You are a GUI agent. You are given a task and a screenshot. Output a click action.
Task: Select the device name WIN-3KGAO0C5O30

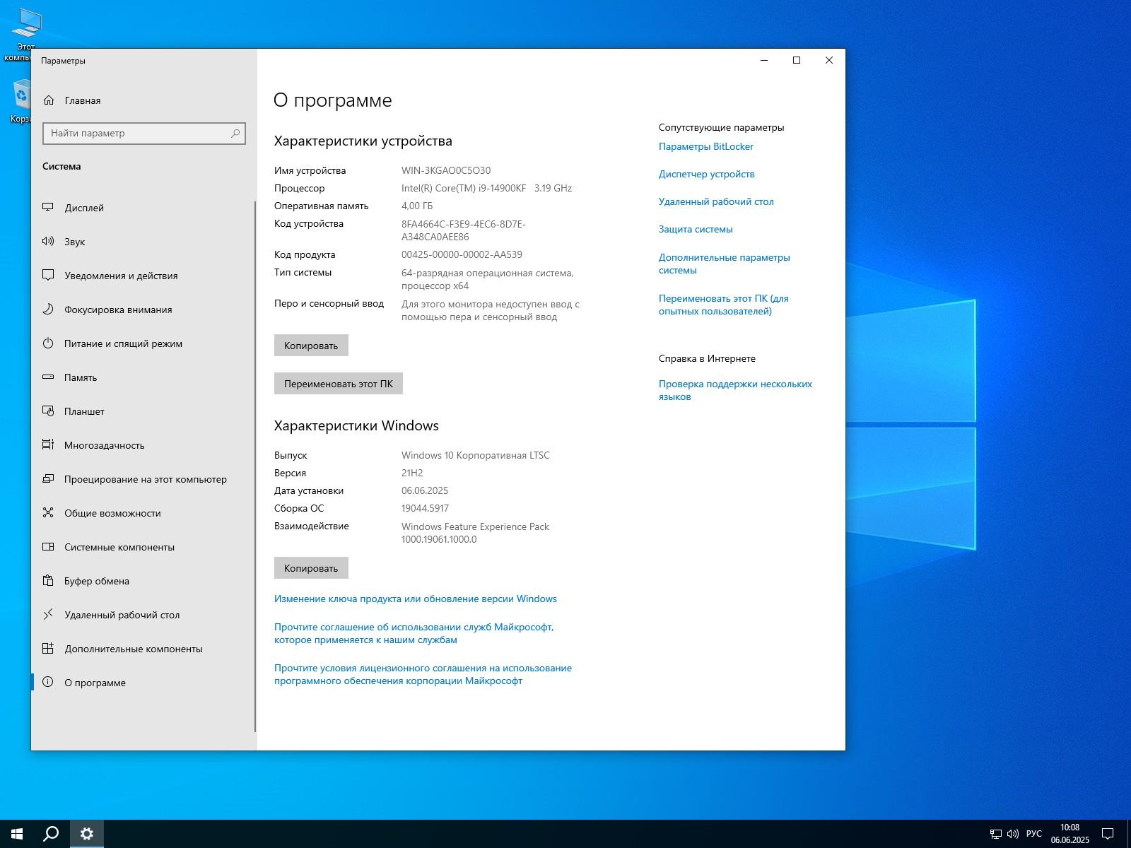[446, 170]
